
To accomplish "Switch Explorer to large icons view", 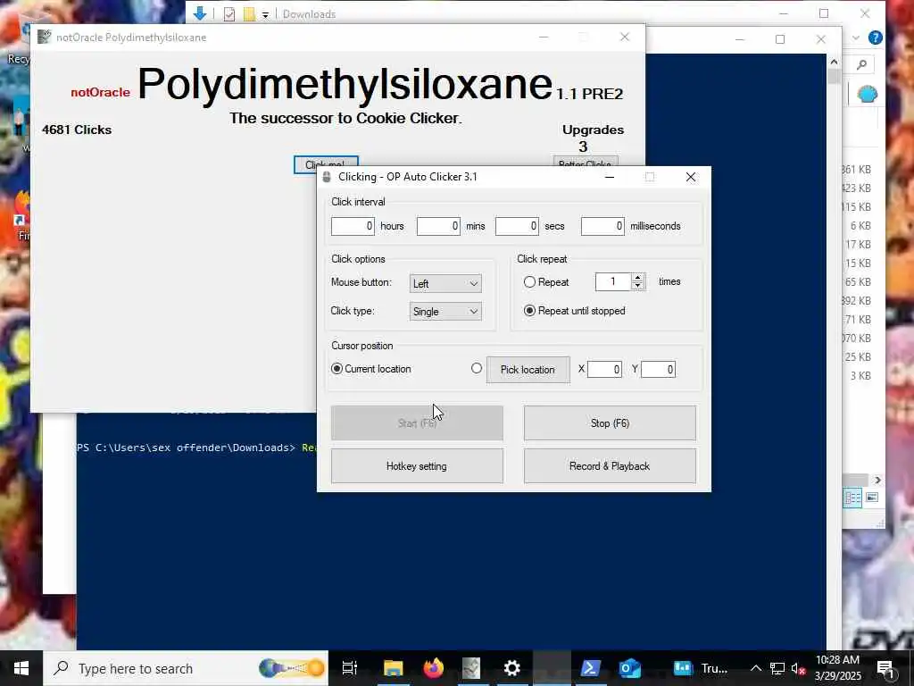I will tap(872, 498).
